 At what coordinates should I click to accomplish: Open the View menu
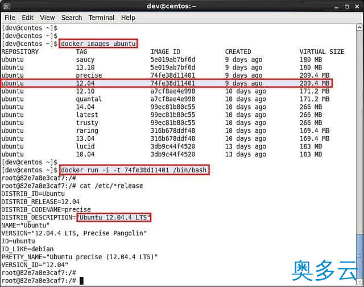(x=47, y=18)
